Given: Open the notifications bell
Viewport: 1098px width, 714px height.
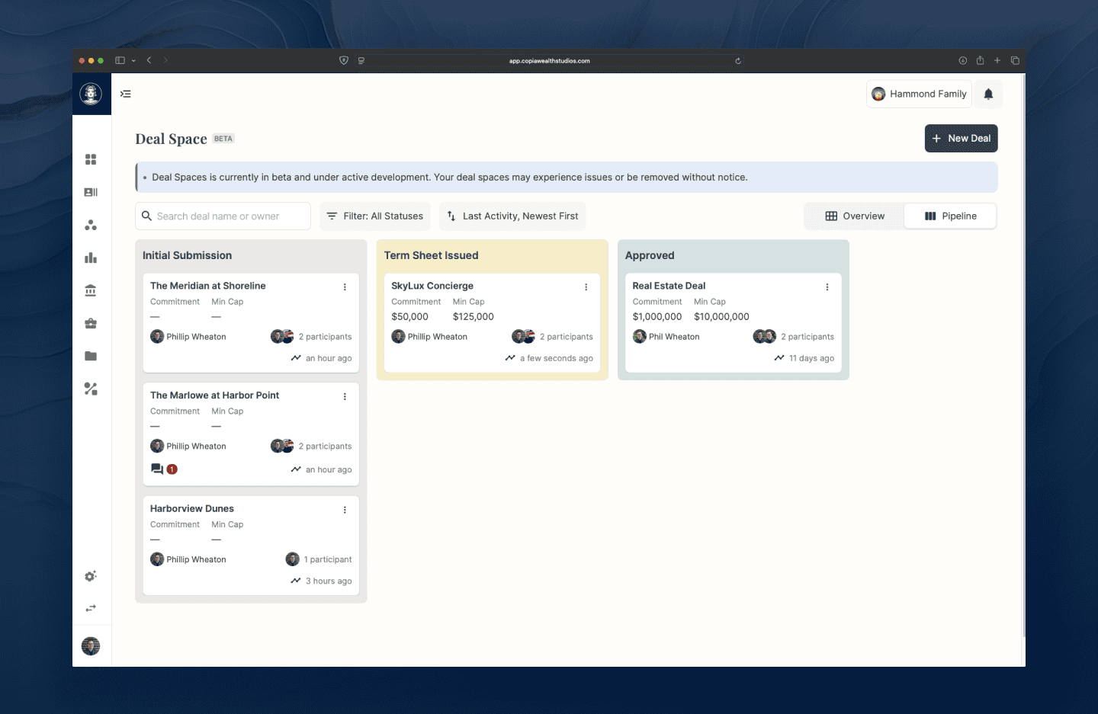Looking at the screenshot, I should click(x=988, y=94).
